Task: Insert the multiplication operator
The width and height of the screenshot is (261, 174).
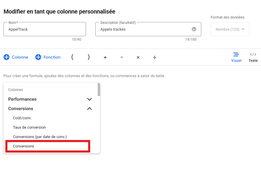Action: [138, 57]
